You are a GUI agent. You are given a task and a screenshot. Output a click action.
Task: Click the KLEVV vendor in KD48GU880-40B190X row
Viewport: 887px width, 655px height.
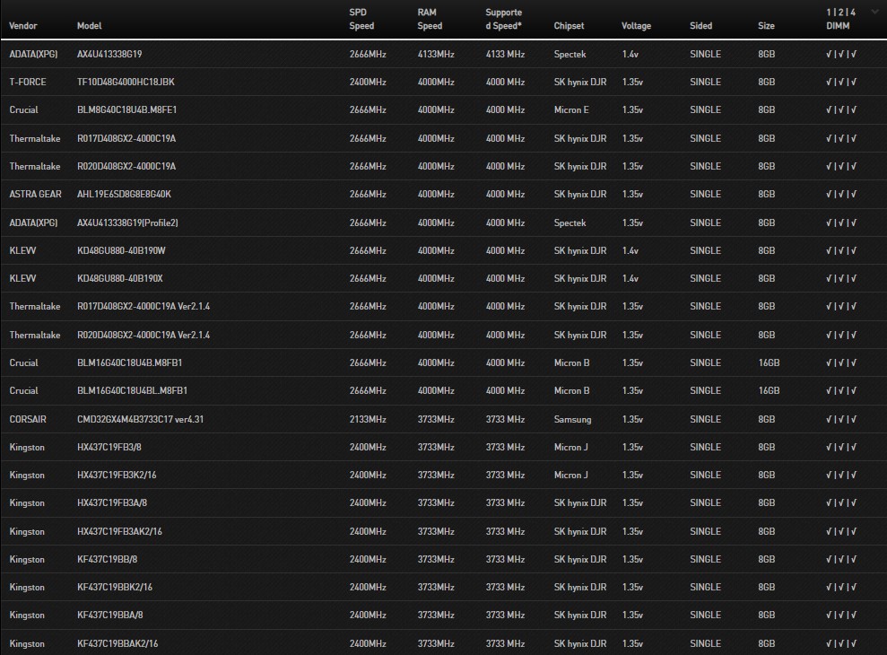pyautogui.click(x=22, y=278)
